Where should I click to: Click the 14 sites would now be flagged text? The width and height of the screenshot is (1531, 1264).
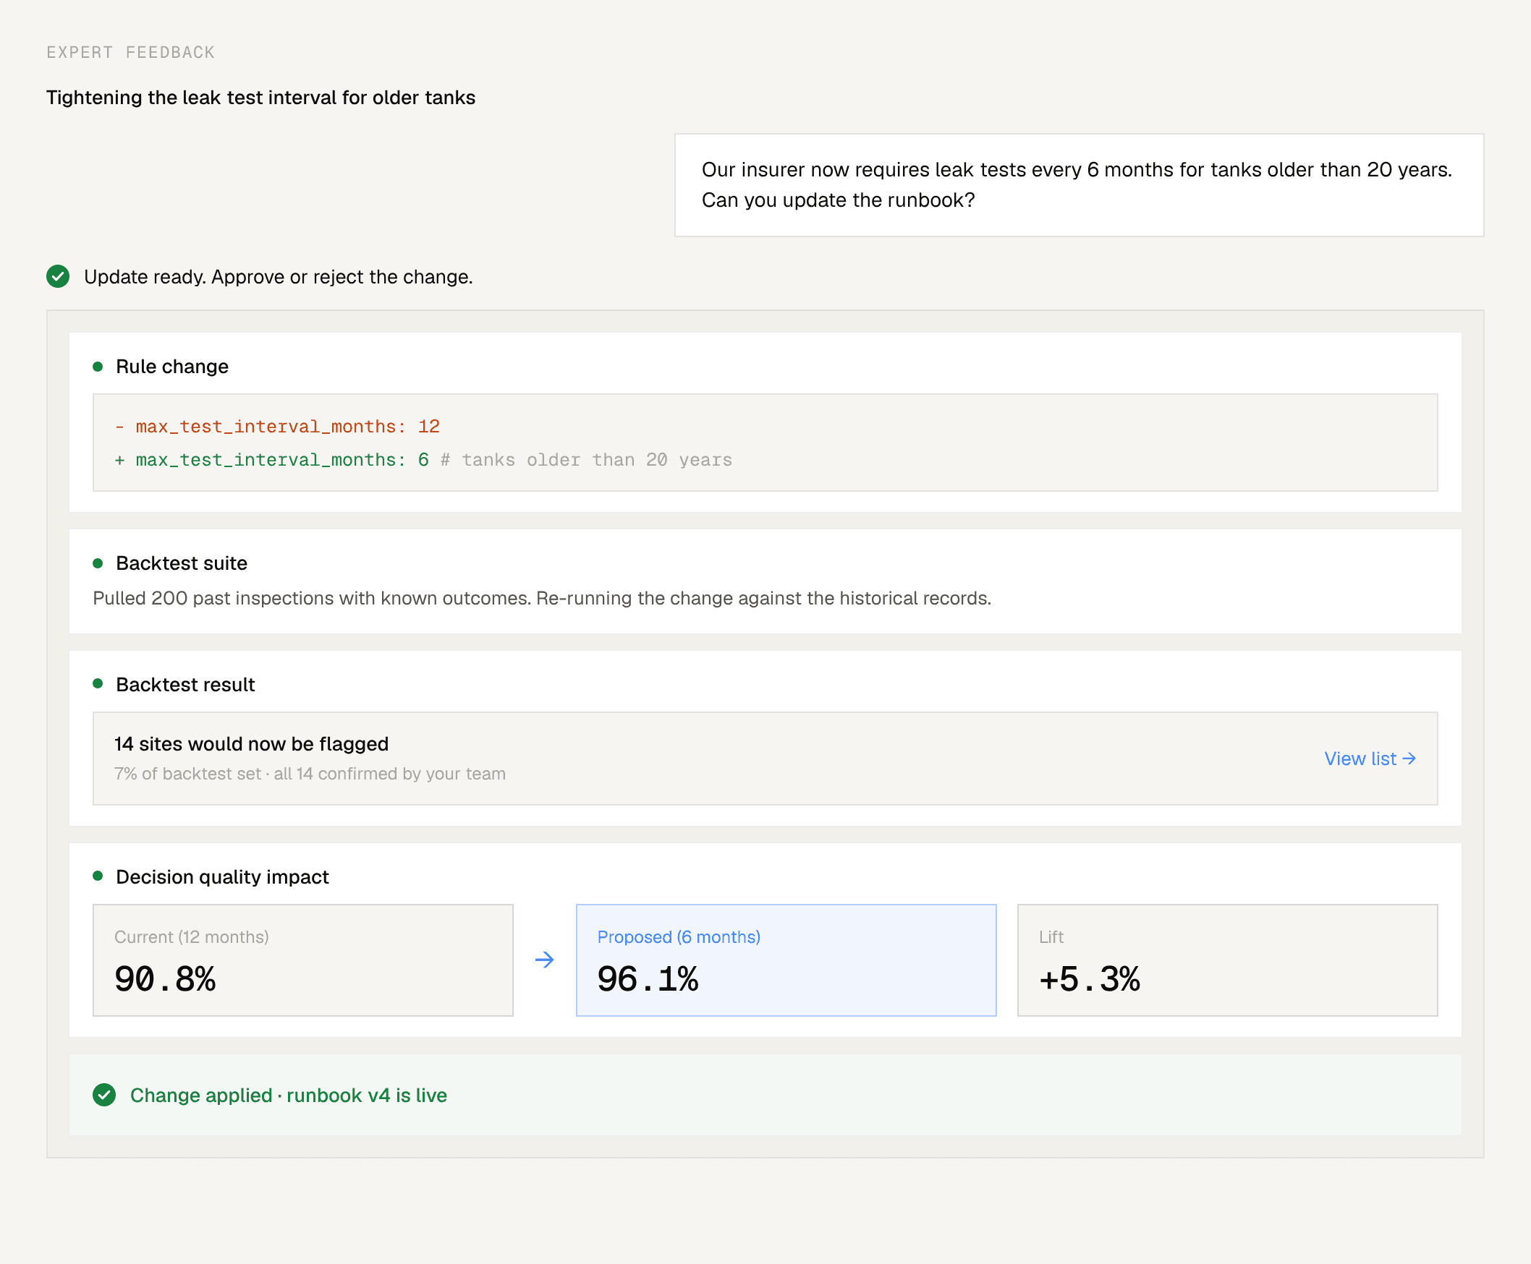(251, 743)
